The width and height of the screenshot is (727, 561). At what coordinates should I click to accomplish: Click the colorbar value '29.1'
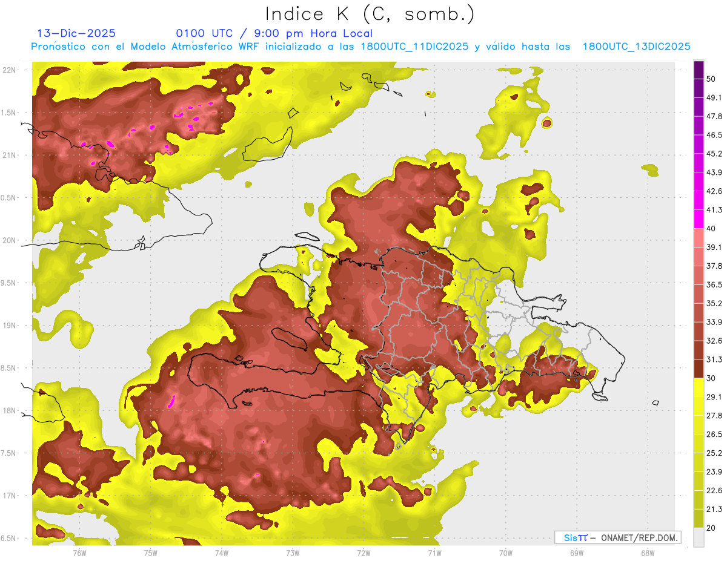[714, 397]
